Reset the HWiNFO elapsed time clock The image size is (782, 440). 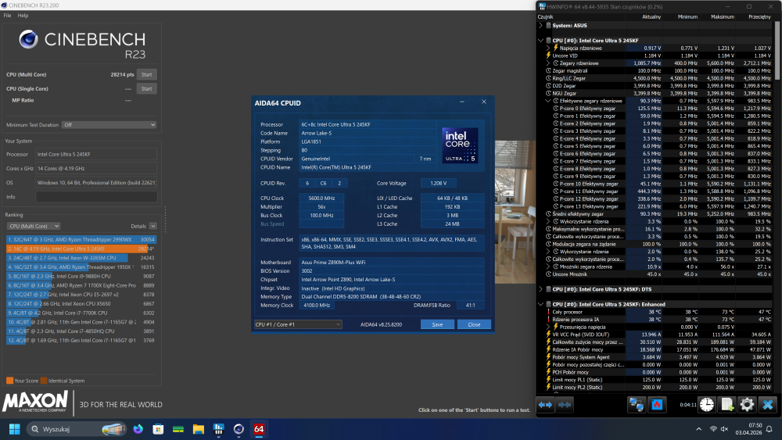pos(706,405)
